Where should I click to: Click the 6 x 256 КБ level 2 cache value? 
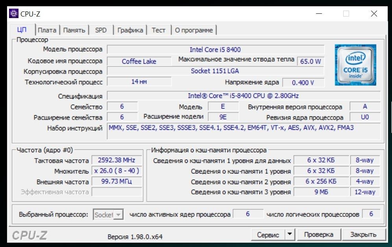[x=321, y=181]
